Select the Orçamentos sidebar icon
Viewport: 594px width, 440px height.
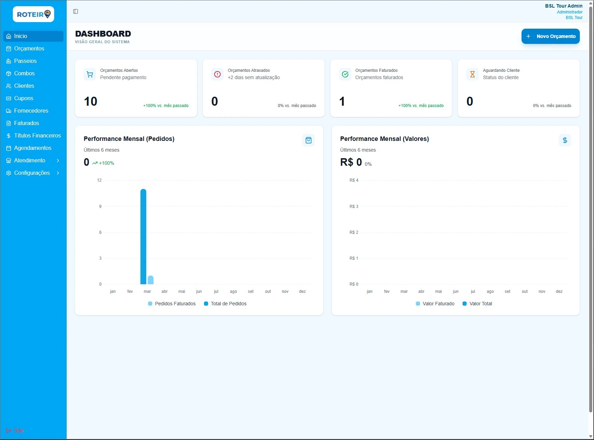pyautogui.click(x=9, y=48)
